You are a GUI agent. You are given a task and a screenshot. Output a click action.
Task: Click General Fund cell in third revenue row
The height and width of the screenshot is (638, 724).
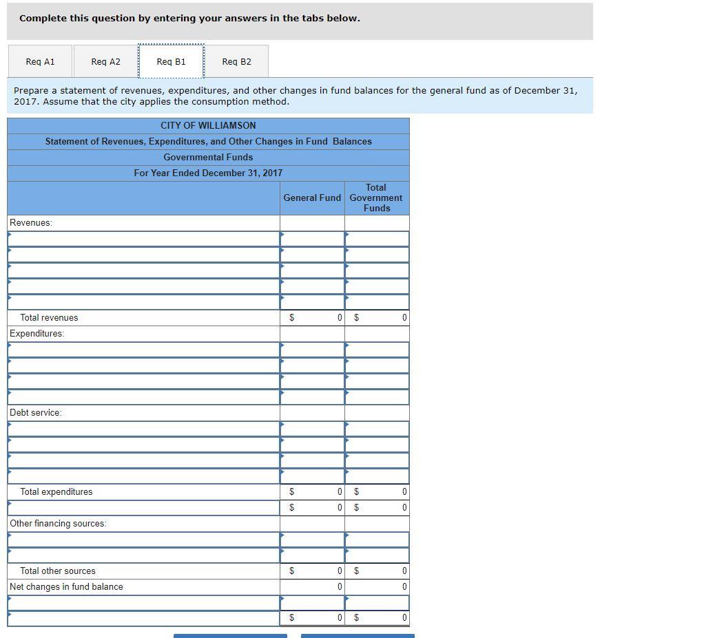(313, 270)
